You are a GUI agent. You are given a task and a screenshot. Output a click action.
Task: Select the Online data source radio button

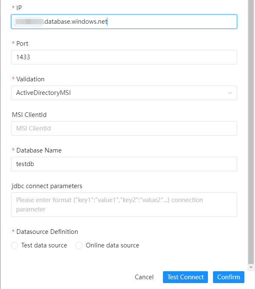pyautogui.click(x=79, y=245)
